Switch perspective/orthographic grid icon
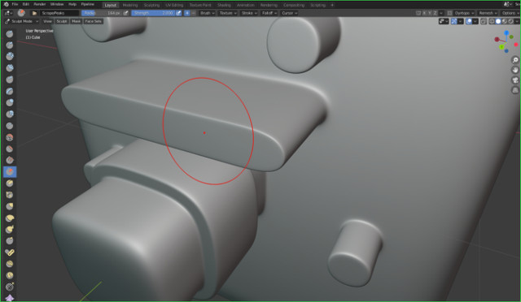 pos(515,90)
